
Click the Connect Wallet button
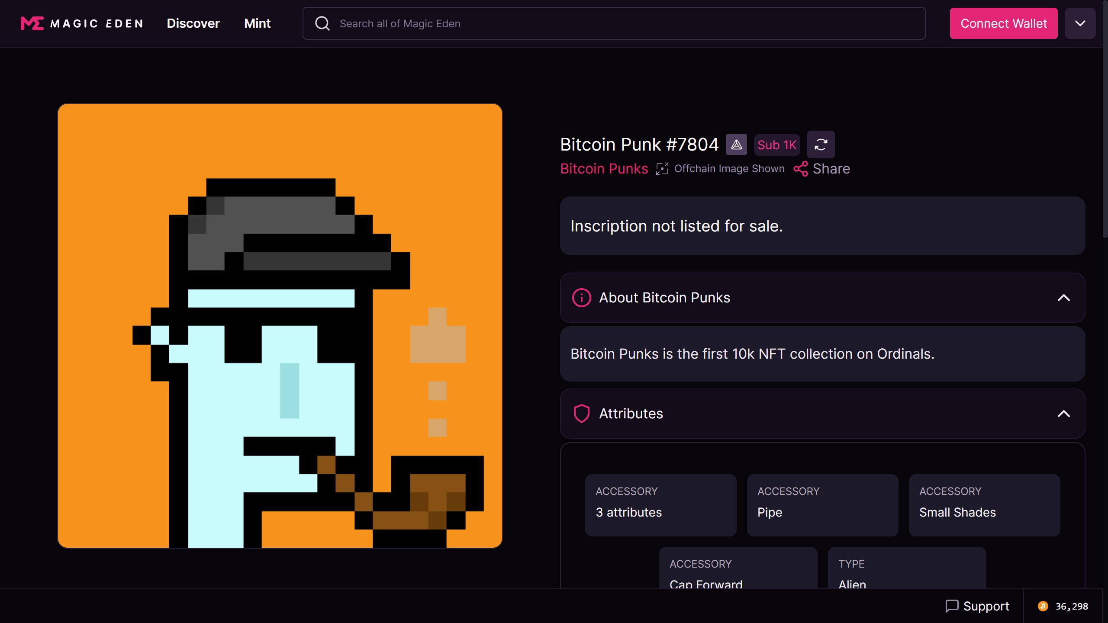[1004, 23]
